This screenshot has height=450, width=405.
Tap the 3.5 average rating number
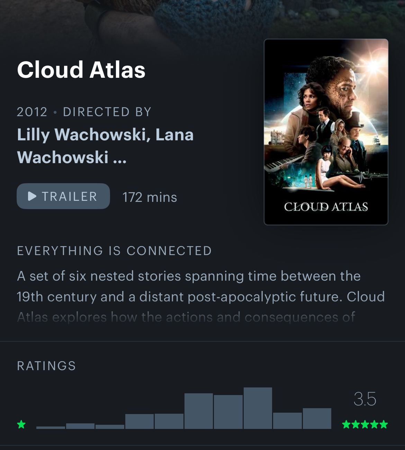coord(365,399)
